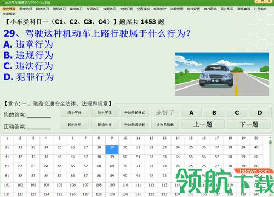This screenshot has width=274, height=197.
Task: Open the 专项练习 menu
Action: [x=93, y=9]
